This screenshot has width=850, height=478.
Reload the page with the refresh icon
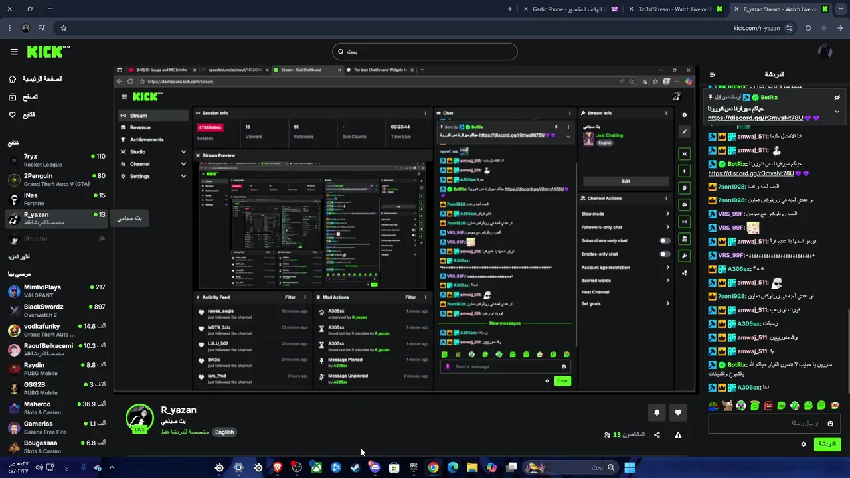click(808, 28)
